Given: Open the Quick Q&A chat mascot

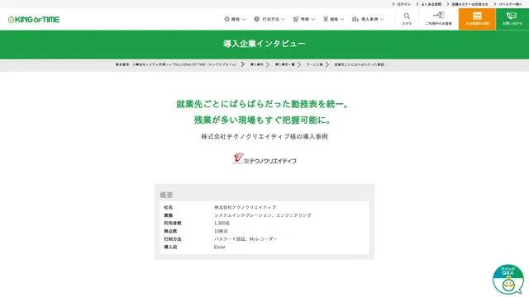Looking at the screenshot, I should pyautogui.click(x=508, y=280).
